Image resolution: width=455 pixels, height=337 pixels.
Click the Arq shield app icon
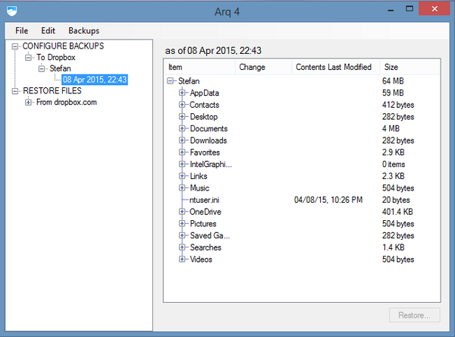pos(12,11)
